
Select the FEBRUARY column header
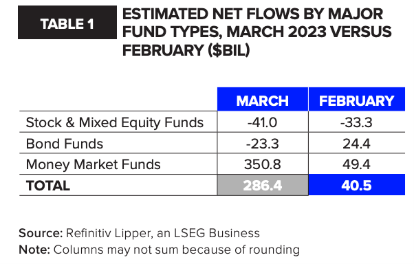(x=357, y=100)
